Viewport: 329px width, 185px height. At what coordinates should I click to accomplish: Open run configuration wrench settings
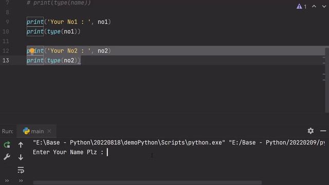7,157
